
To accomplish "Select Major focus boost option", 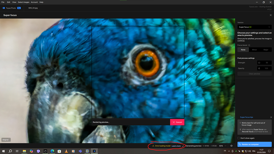I will coord(266,50).
